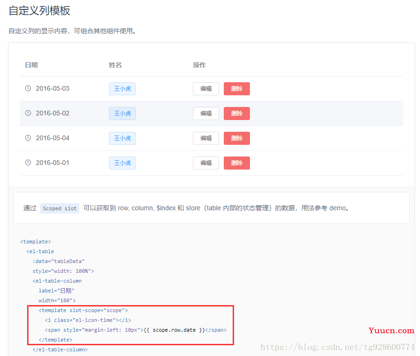The width and height of the screenshot is (420, 356).
Task: Click 编辑 button in the 2016-05-03 row
Action: (206, 89)
